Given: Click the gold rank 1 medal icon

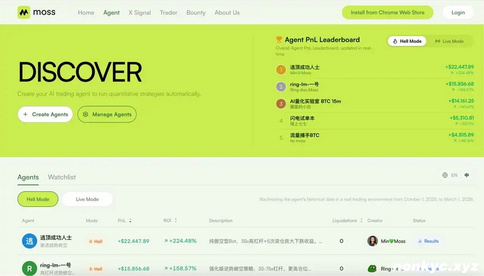Looking at the screenshot, I should click(x=281, y=70).
